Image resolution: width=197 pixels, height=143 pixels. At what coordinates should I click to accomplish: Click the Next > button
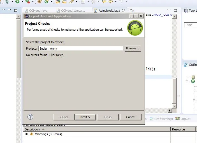tap(85, 117)
